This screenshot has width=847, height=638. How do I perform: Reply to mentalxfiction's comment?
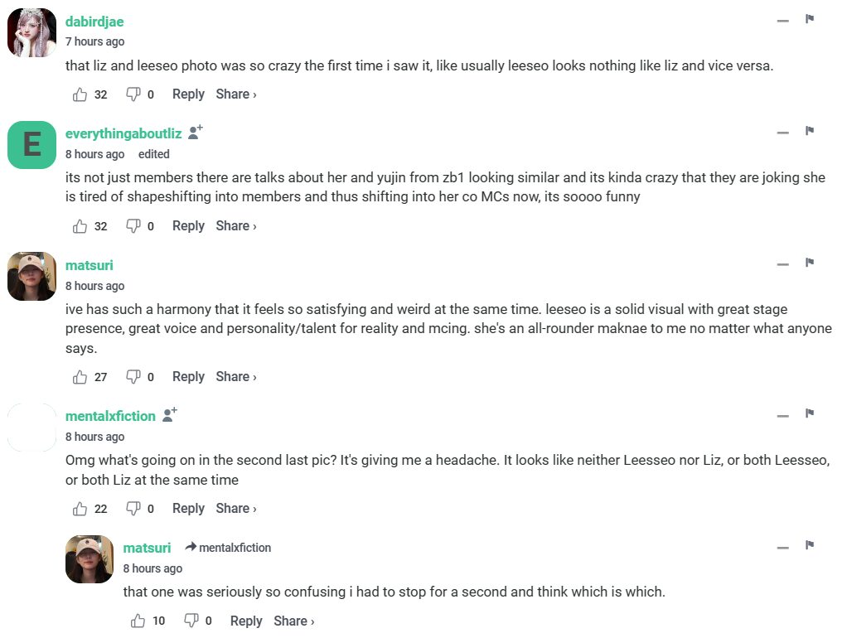[x=188, y=509]
